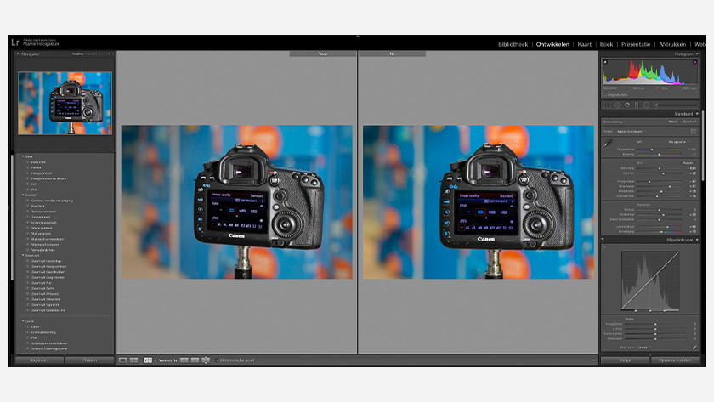Collapse the Zwart-wit presets group
Screen dimensions: 714x402
pos(23,256)
